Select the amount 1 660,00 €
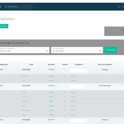Screen dimensions: 124x124 (x=51, y=86)
